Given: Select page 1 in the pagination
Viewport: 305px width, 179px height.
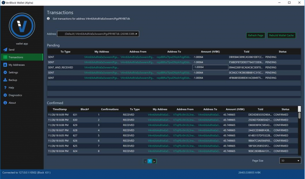Looking at the screenshot, I should pos(149,161).
